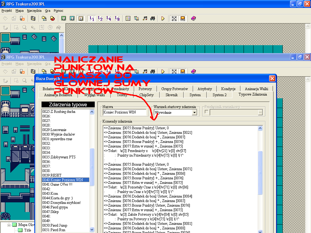Viewport: 311px width, 233px height.
Task: Choose the selection rectangle tool in the upper window
Action: [16, 28]
